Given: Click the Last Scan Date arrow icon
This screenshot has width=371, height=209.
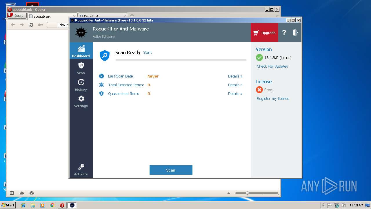Looking at the screenshot, I should click(x=101, y=76).
